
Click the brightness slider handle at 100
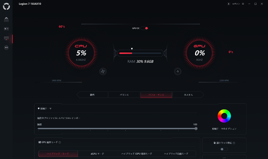[196, 128]
